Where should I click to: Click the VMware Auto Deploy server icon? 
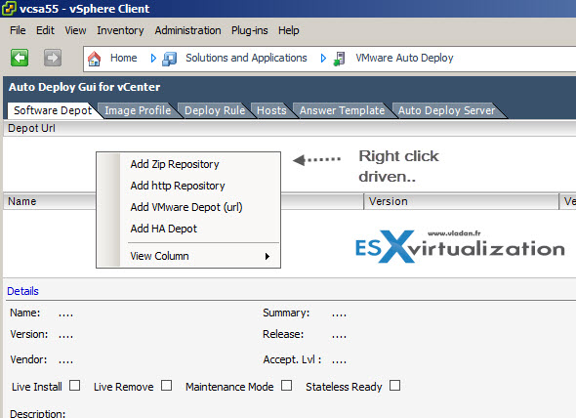coord(340,59)
